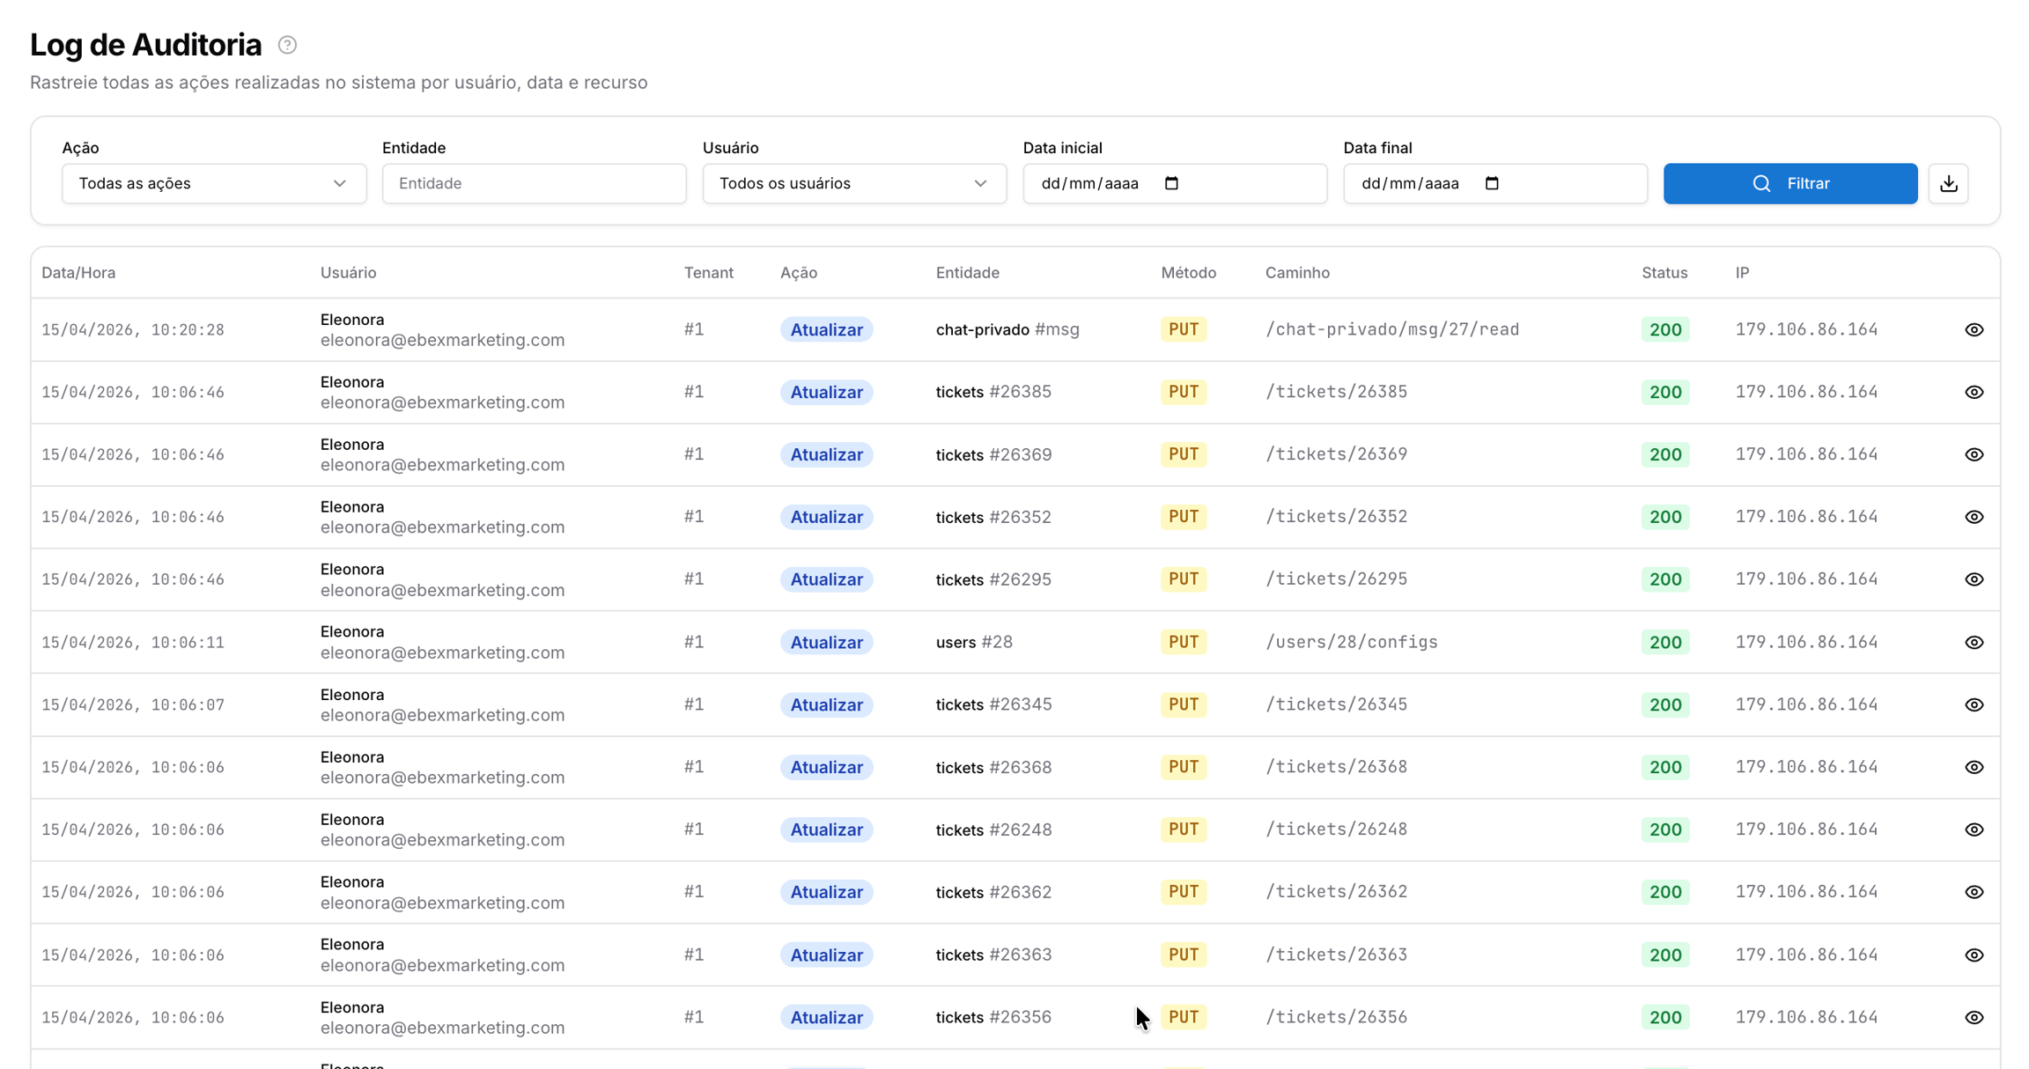This screenshot has width=2029, height=1069.
Task: Click IP address in tickets #26385 row
Action: [1806, 392]
